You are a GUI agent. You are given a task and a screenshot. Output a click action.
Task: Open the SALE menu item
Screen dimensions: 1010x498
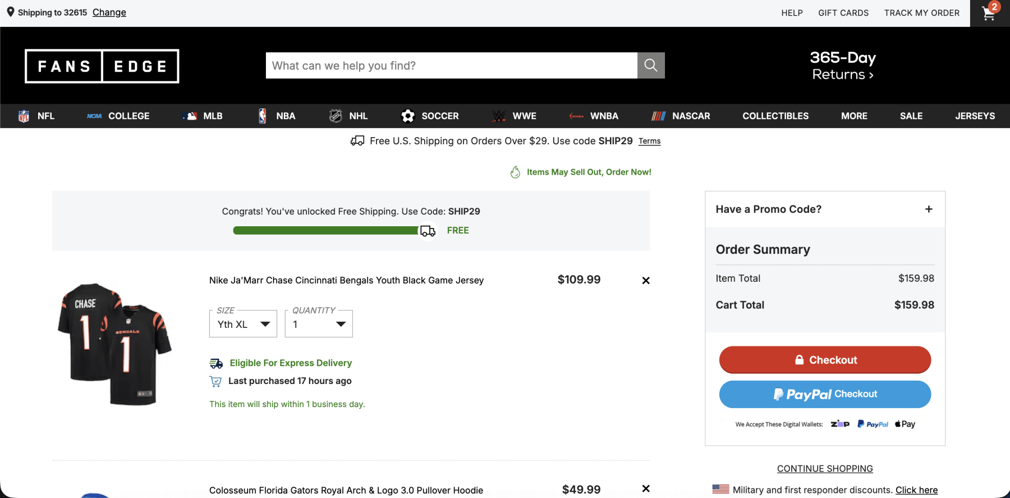pos(911,116)
